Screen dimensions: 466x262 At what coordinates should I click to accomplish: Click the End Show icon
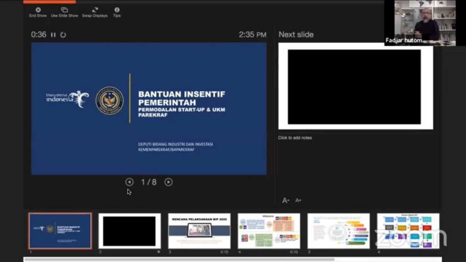[x=38, y=10]
